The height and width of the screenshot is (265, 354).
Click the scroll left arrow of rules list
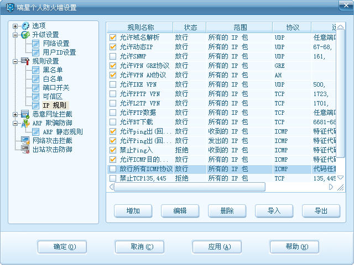(x=111, y=187)
